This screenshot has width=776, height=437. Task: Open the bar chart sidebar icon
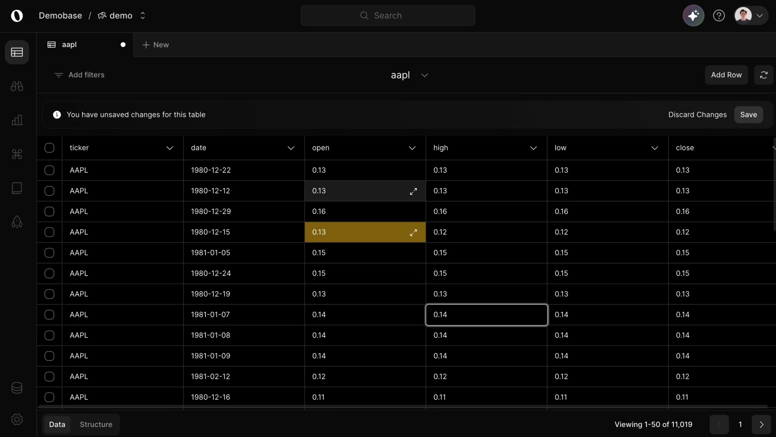17,120
